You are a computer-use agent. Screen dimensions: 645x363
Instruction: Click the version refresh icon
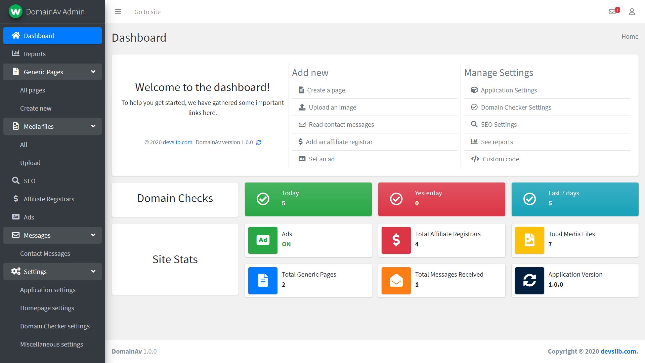coord(259,143)
